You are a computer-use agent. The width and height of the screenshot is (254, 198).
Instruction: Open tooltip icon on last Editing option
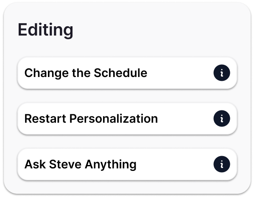coord(222,164)
